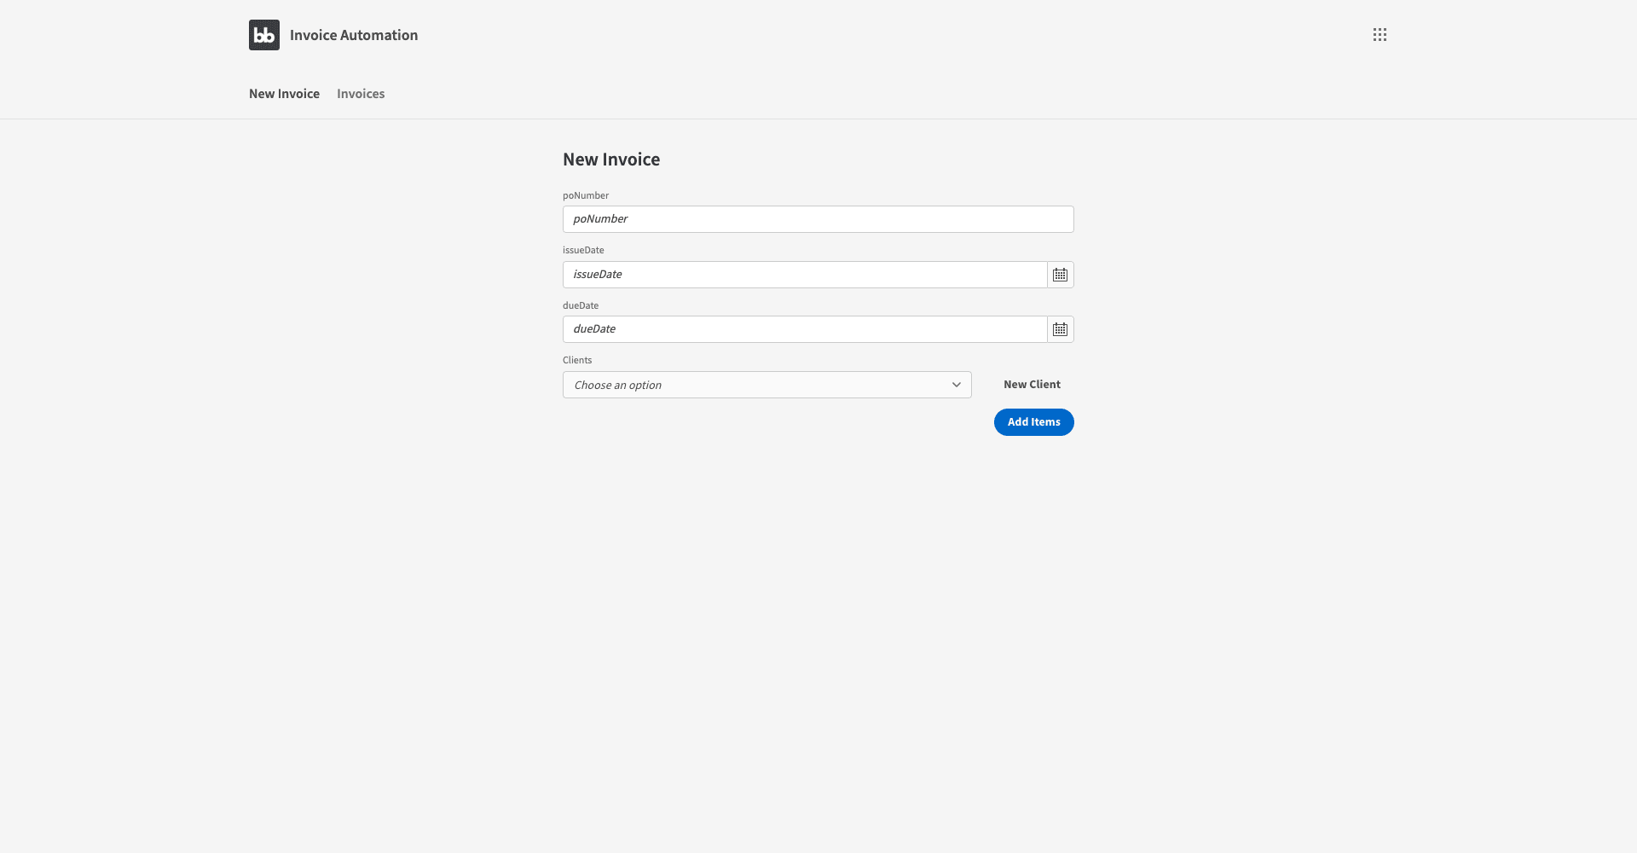Focus the issueDate input field

(x=805, y=275)
